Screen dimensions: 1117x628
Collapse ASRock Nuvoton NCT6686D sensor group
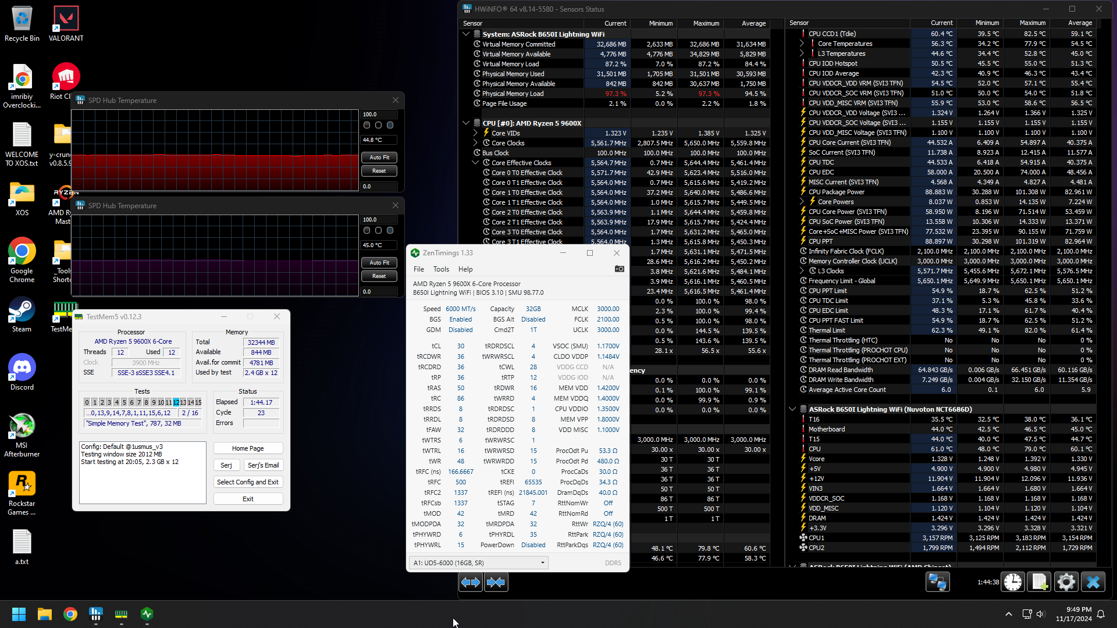click(x=792, y=409)
